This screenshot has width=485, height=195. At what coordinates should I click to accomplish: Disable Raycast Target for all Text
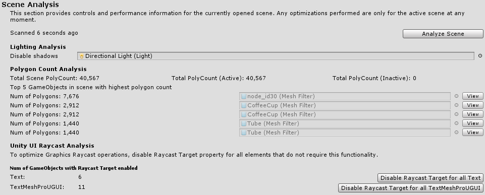(x=430, y=178)
